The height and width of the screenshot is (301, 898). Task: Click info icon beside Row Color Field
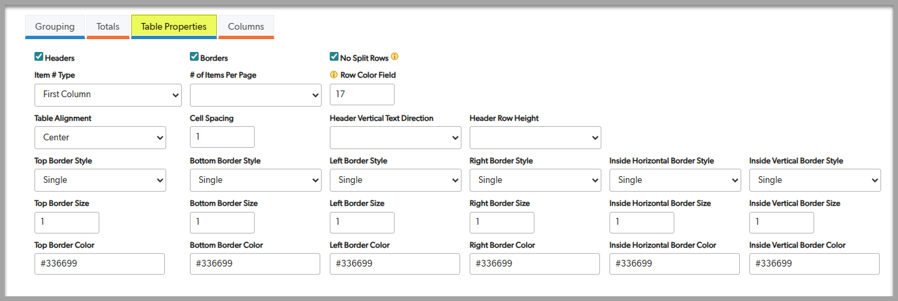tap(334, 75)
